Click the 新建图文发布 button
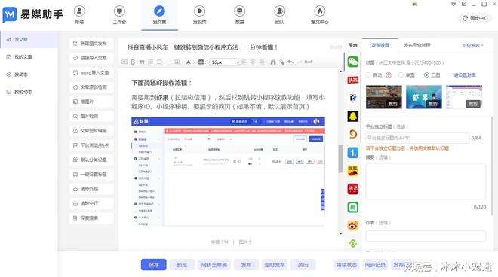 91,44
